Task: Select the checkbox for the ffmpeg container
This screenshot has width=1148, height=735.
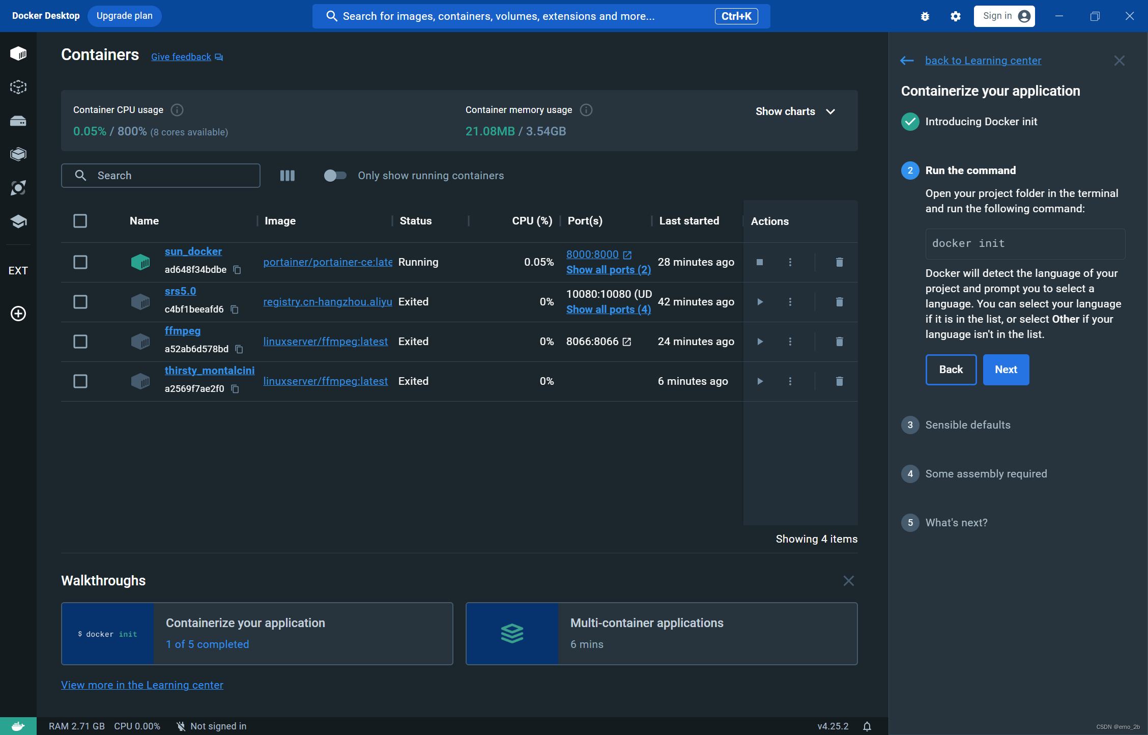Action: pos(80,342)
